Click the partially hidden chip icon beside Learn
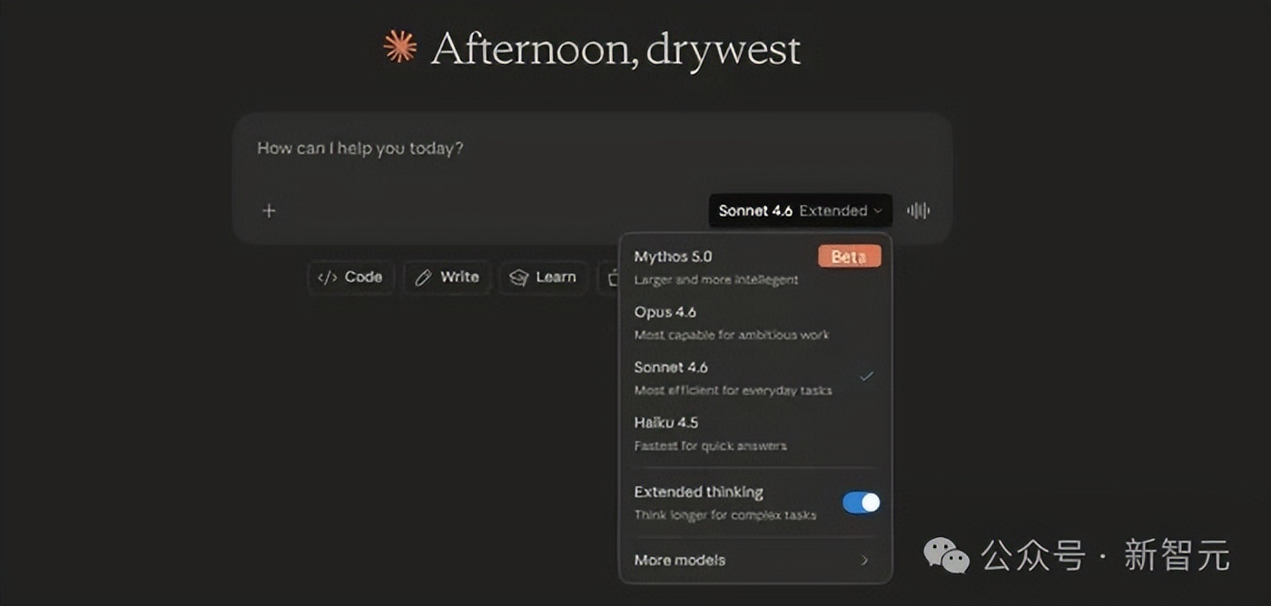Screen dimensions: 1271x606 611,278
